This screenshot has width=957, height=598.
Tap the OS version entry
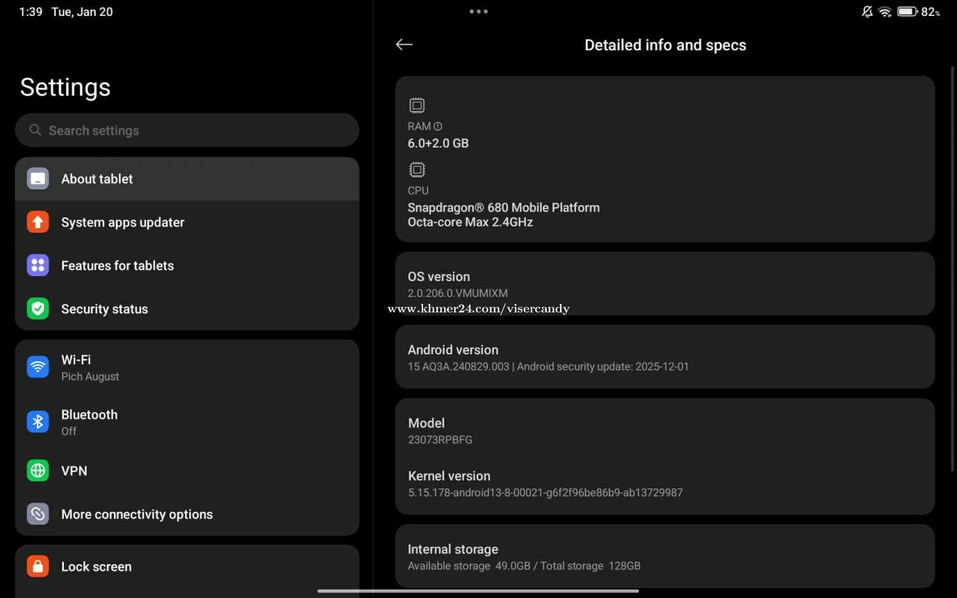tap(664, 284)
